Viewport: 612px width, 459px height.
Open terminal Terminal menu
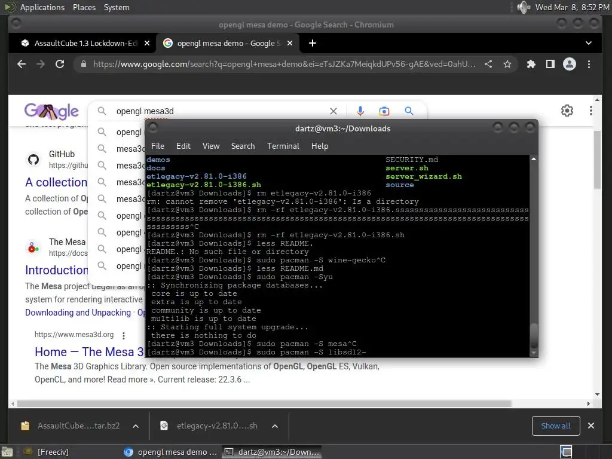pos(283,146)
